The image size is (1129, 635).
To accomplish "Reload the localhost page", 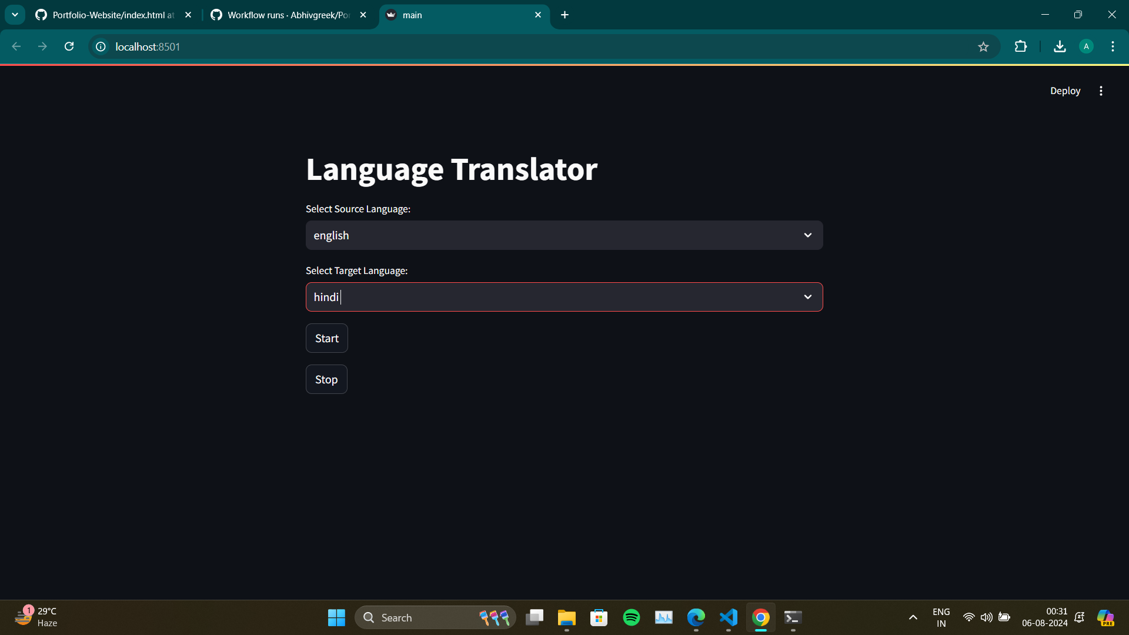I will coord(69,46).
